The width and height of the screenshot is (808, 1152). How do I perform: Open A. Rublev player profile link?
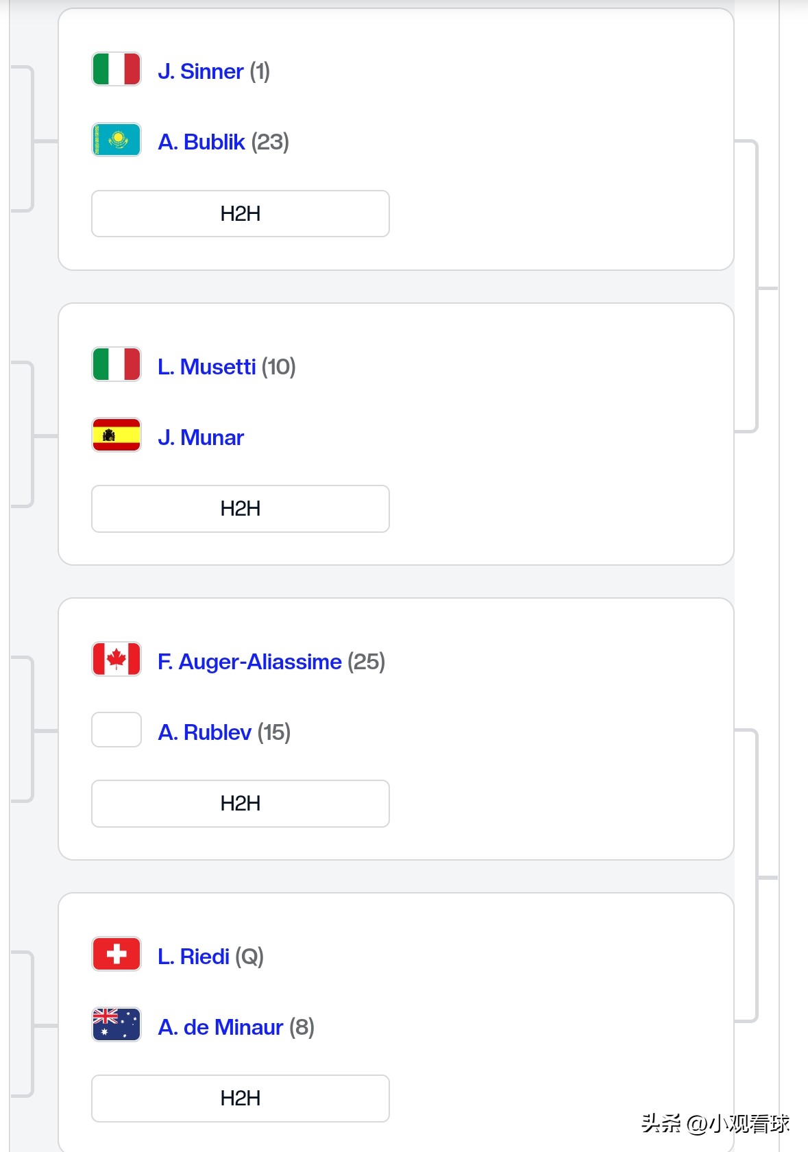click(x=205, y=732)
